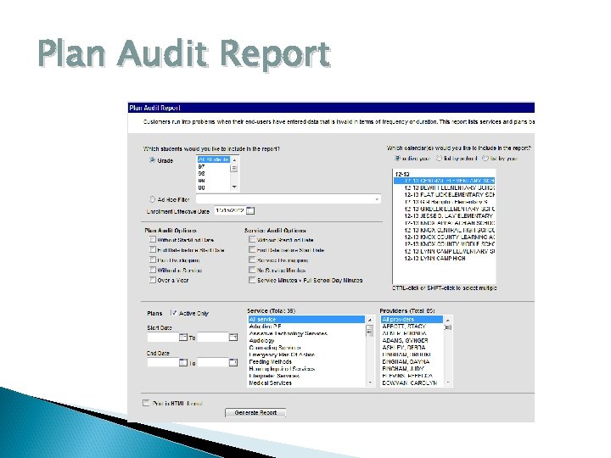Screen dimensions: 611x458
Task: Select the Grade radio button
Action: [x=153, y=160]
